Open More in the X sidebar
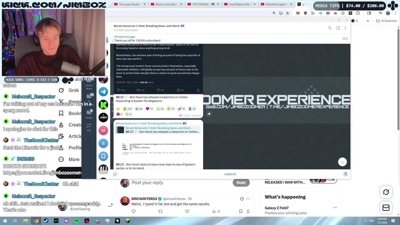The width and height of the screenshot is (400, 225). [69, 159]
